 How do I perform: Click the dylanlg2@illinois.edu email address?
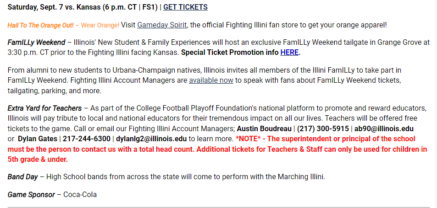(151, 139)
